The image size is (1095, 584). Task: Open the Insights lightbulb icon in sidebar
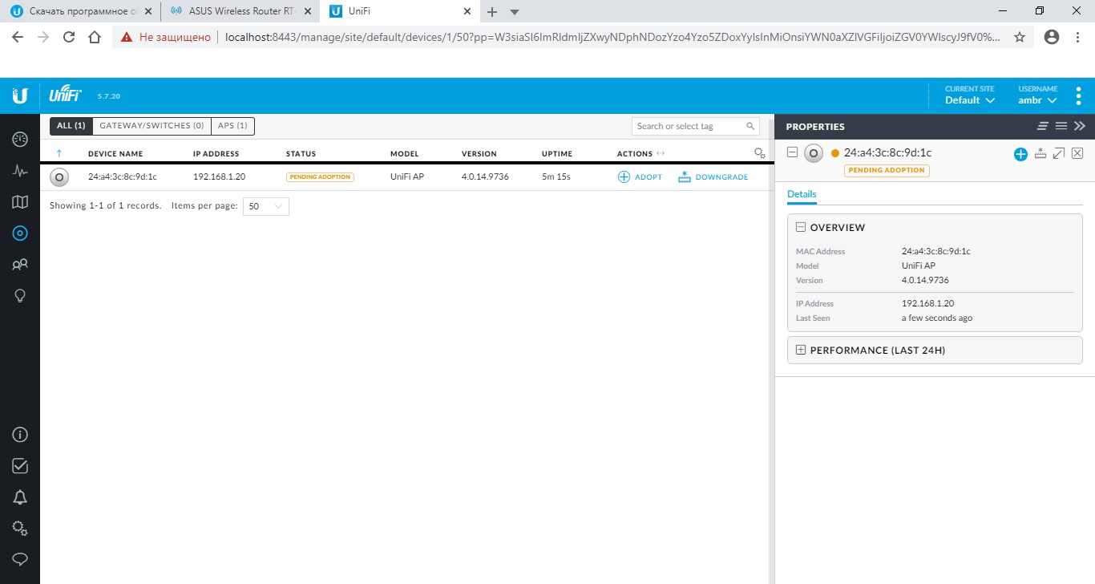pos(20,296)
